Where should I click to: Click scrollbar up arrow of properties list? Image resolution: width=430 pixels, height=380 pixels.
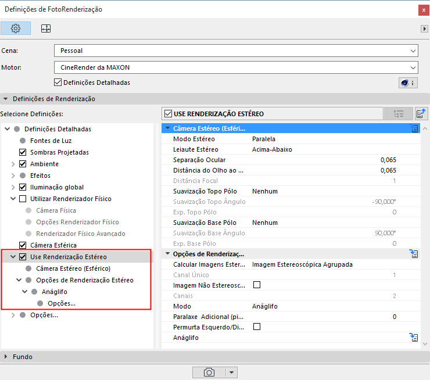(425, 128)
